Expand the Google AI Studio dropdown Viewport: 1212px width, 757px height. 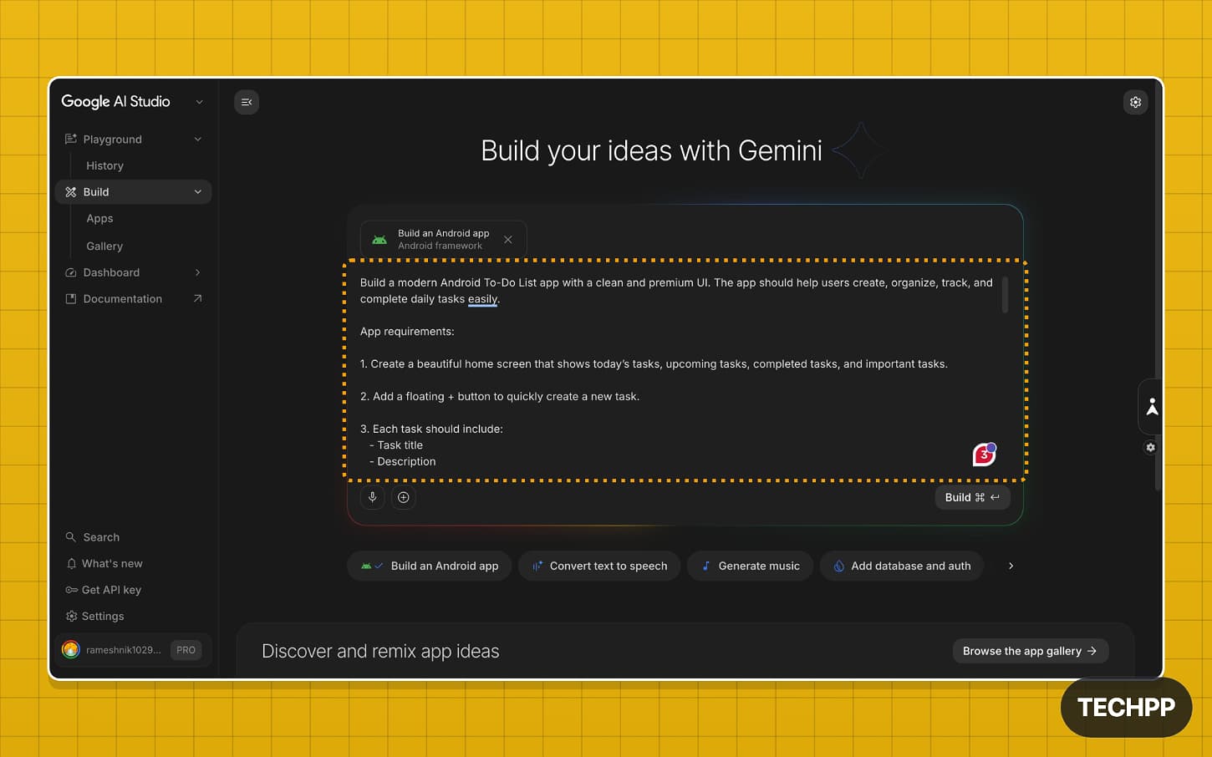pos(199,102)
